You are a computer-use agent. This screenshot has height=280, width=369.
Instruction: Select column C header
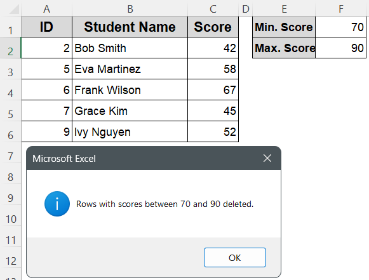pos(213,9)
